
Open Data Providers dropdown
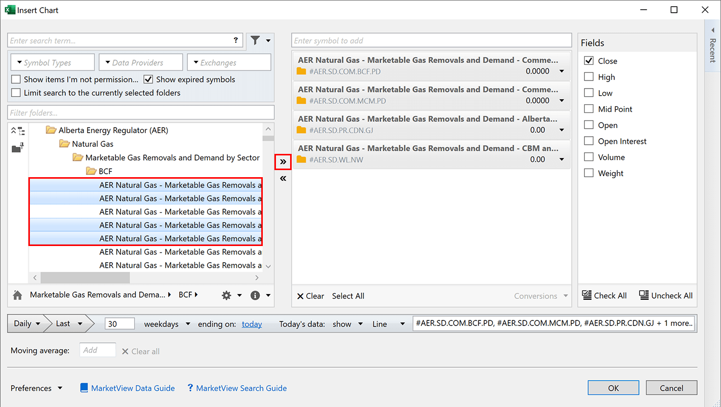coord(141,62)
